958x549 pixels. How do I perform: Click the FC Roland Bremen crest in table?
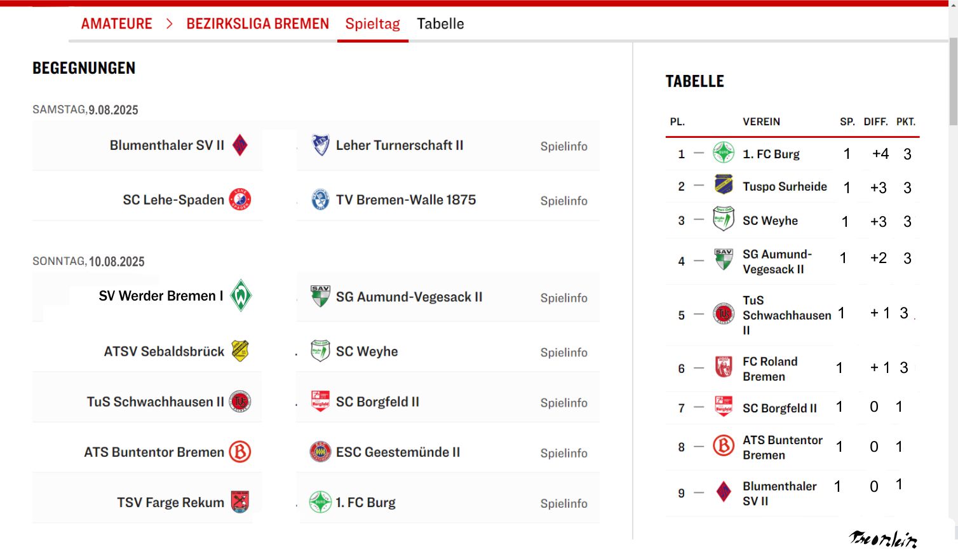724,367
